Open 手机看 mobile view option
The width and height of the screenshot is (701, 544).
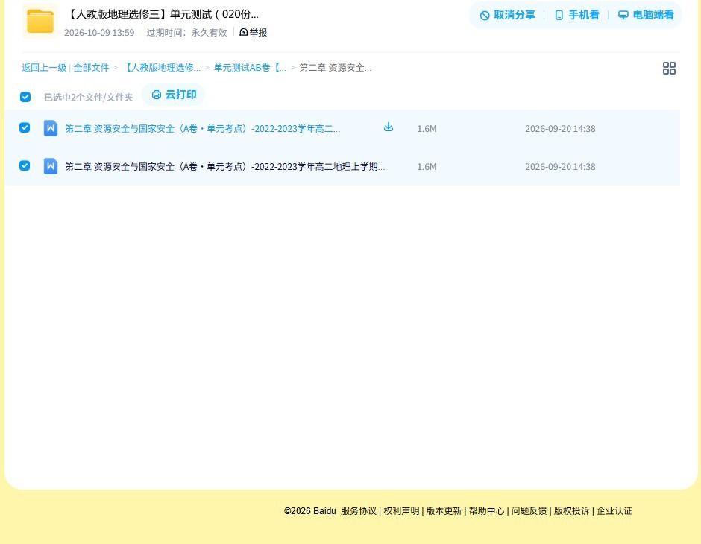576,15
